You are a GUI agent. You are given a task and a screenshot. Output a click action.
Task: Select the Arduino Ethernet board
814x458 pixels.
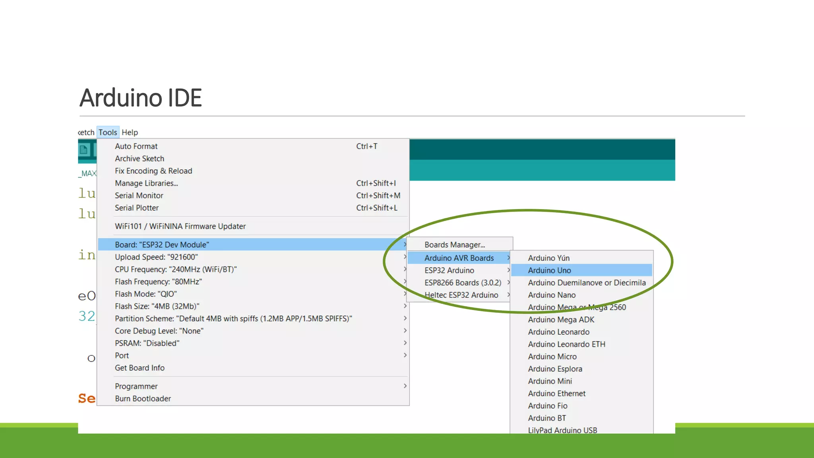click(581, 394)
